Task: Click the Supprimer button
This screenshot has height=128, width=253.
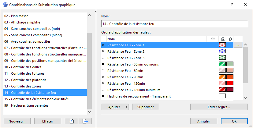Action: tap(145, 107)
